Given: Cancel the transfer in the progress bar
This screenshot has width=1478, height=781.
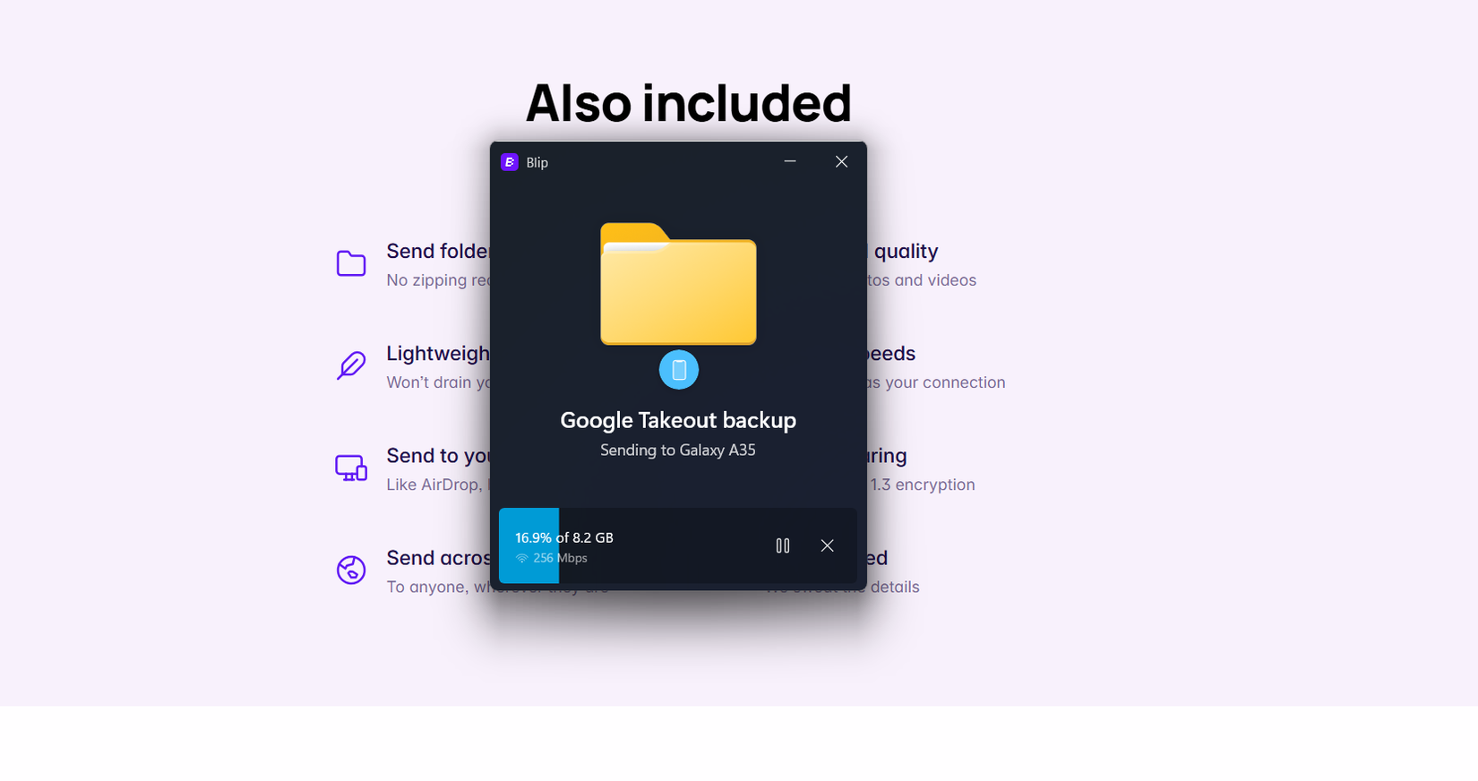Looking at the screenshot, I should click(828, 545).
